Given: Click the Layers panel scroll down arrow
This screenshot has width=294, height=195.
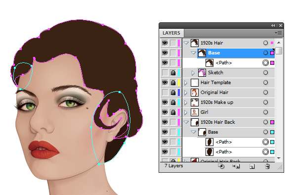Looking at the screenshot, I should (x=279, y=158).
